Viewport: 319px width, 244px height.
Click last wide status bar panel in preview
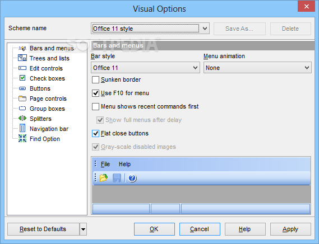click(x=246, y=209)
